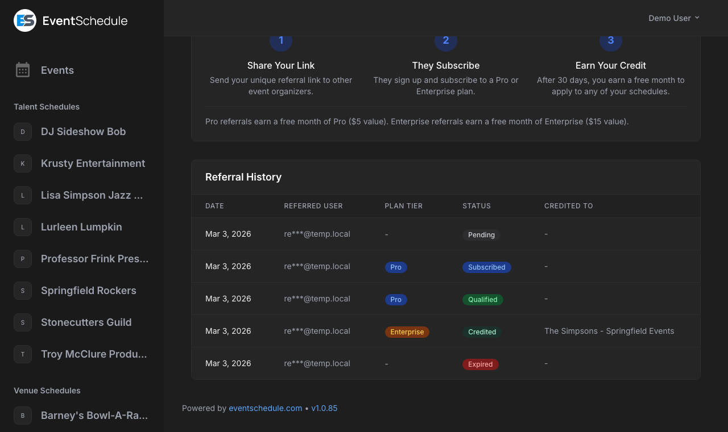The height and width of the screenshot is (432, 728).
Task: Click the Date column header
Action: tap(214, 206)
